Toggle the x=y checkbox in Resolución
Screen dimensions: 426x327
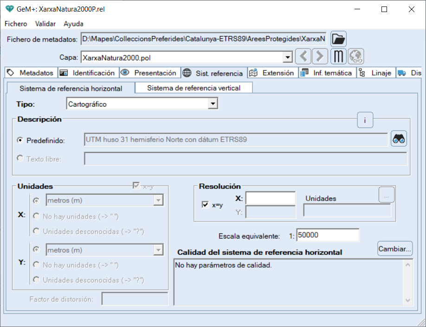click(x=206, y=205)
